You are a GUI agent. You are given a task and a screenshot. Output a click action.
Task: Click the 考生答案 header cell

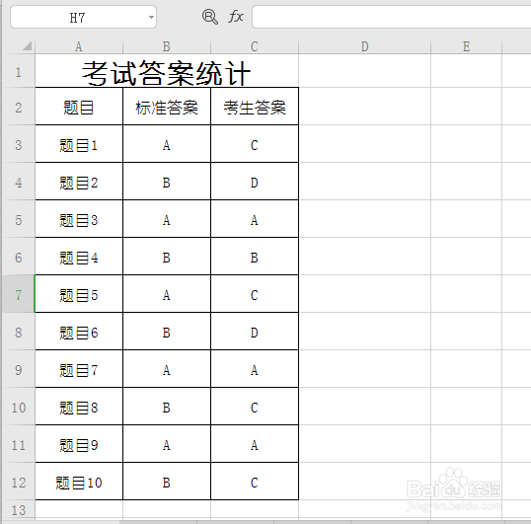tap(255, 108)
